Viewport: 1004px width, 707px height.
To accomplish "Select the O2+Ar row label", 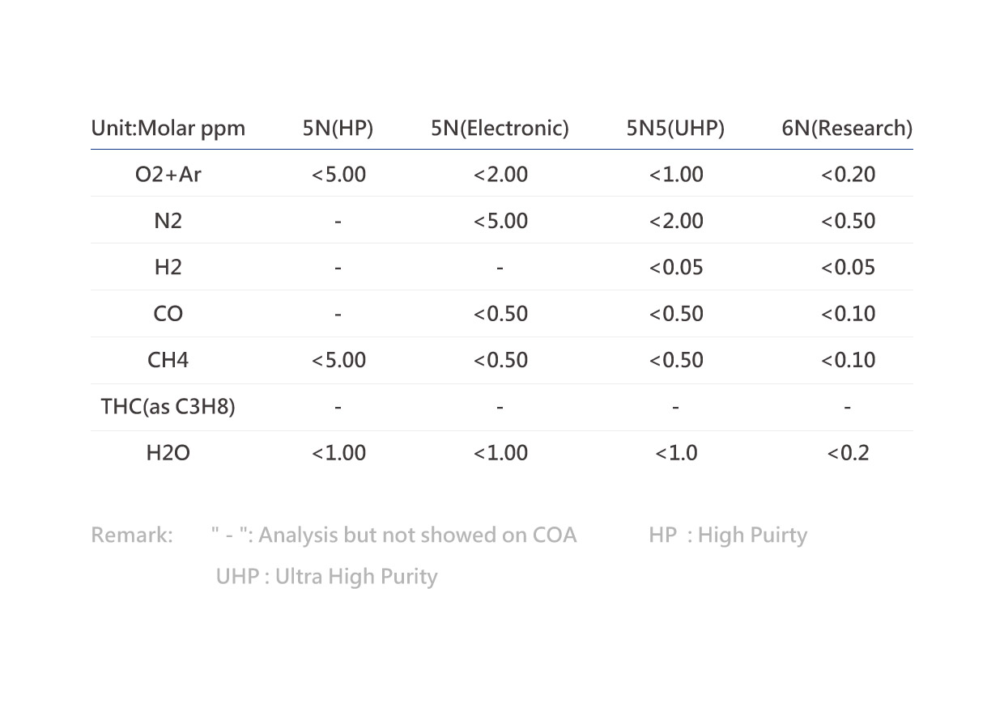I will (x=168, y=174).
